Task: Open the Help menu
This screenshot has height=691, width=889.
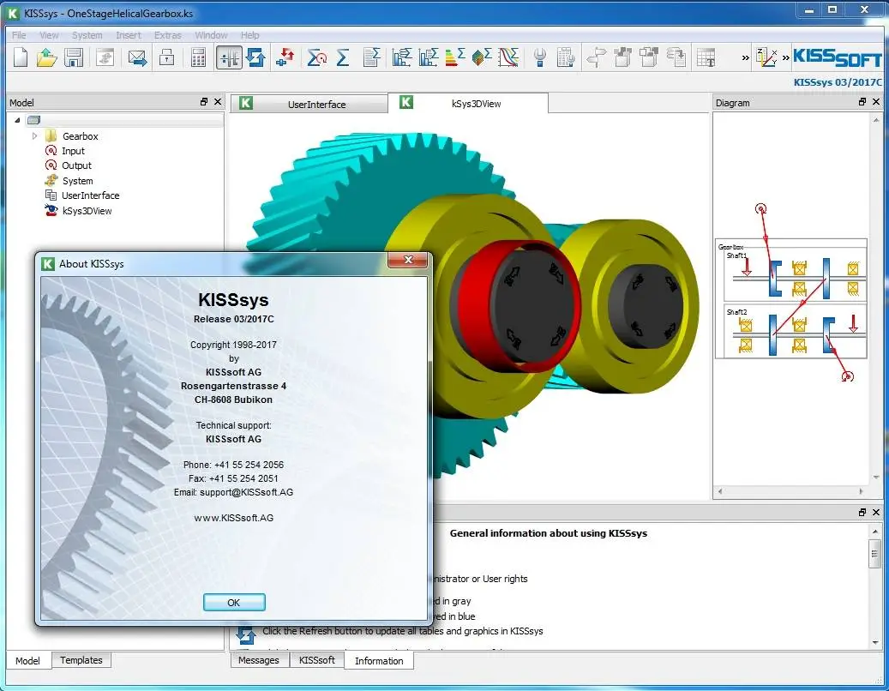Action: tap(249, 35)
